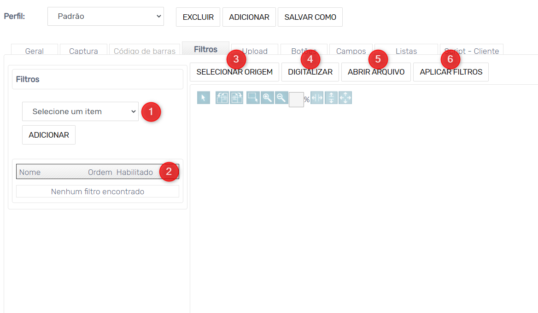Open the Perfil dropdown showing Padrão
Image resolution: width=538 pixels, height=313 pixels.
click(105, 17)
